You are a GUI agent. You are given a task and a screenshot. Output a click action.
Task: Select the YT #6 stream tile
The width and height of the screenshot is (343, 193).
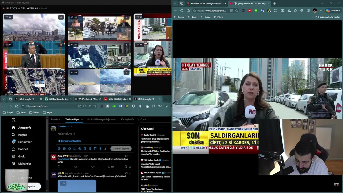point(152,59)
